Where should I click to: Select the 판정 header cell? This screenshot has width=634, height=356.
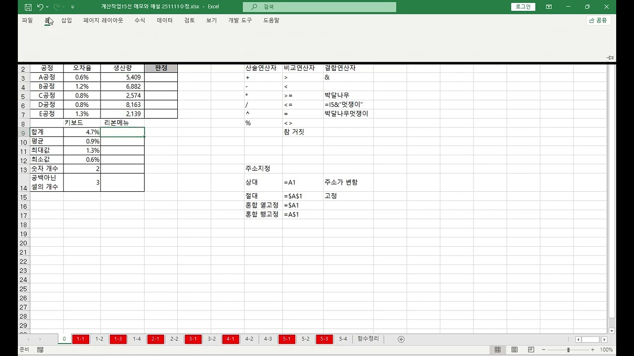pyautogui.click(x=161, y=68)
